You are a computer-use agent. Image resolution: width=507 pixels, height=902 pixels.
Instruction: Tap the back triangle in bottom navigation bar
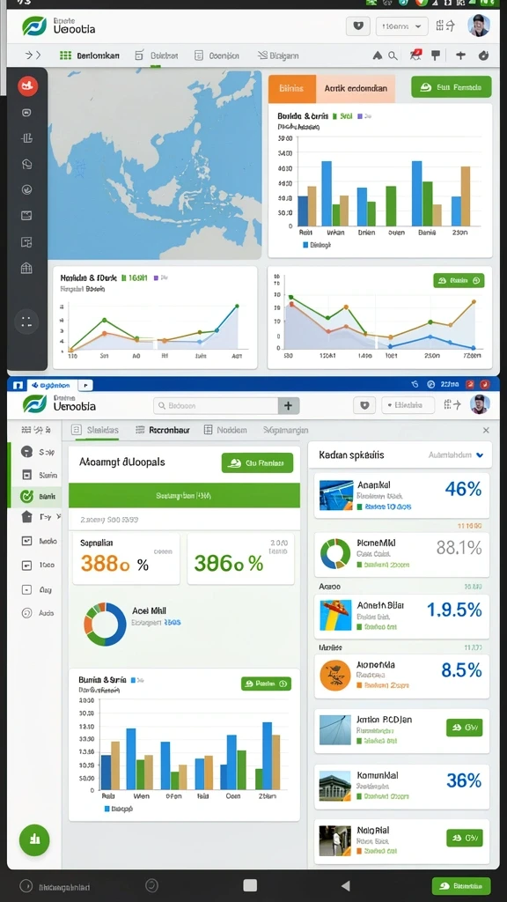[x=345, y=885]
